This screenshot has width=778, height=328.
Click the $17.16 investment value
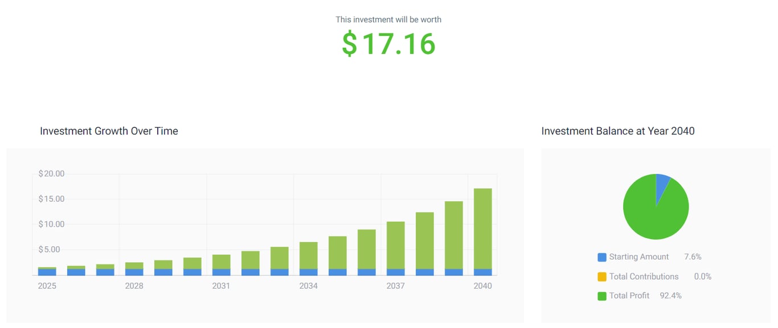point(389,44)
